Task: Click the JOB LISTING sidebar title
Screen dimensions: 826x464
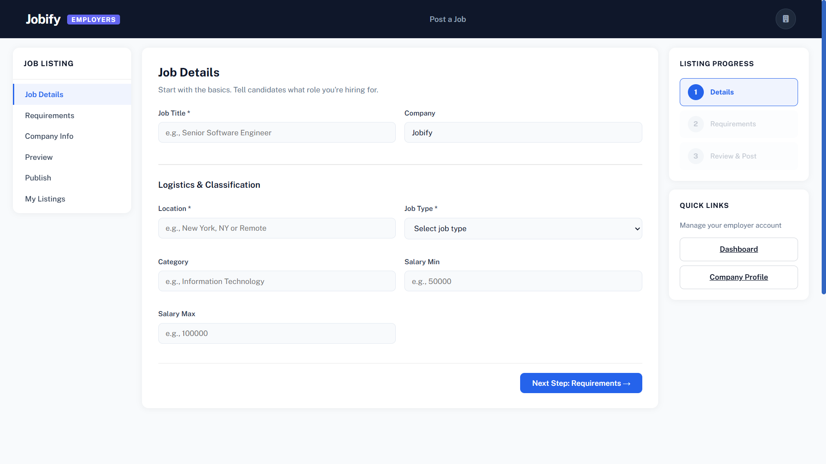Action: (x=49, y=64)
